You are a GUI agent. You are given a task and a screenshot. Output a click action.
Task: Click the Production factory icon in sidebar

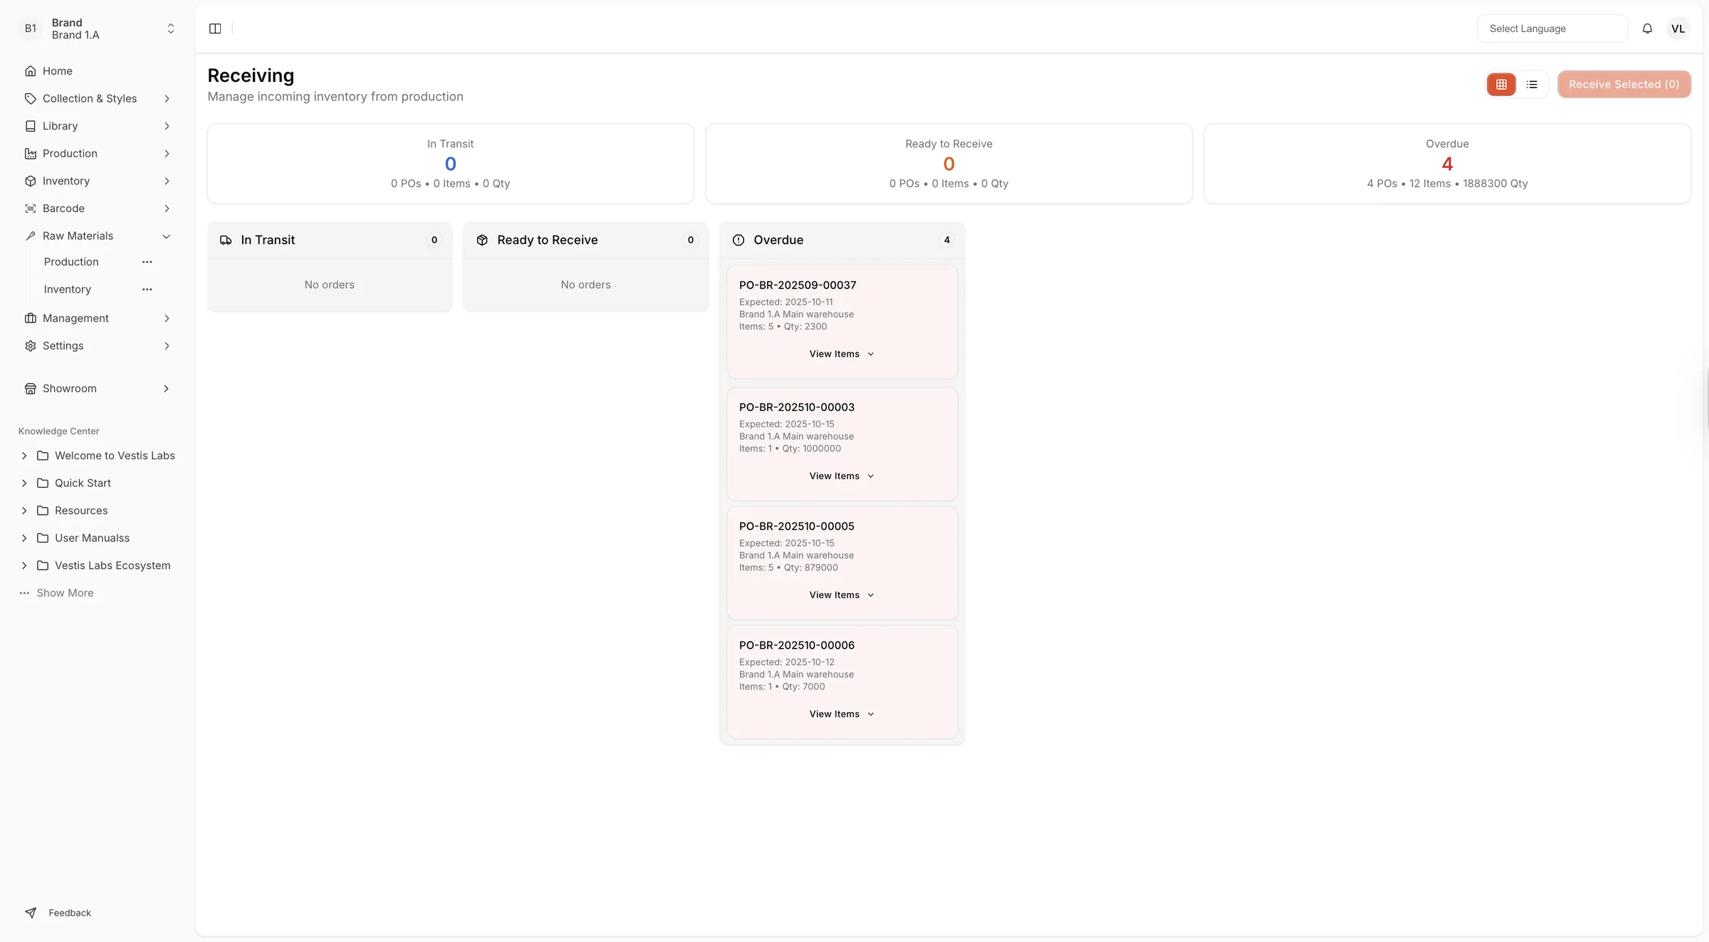click(30, 154)
